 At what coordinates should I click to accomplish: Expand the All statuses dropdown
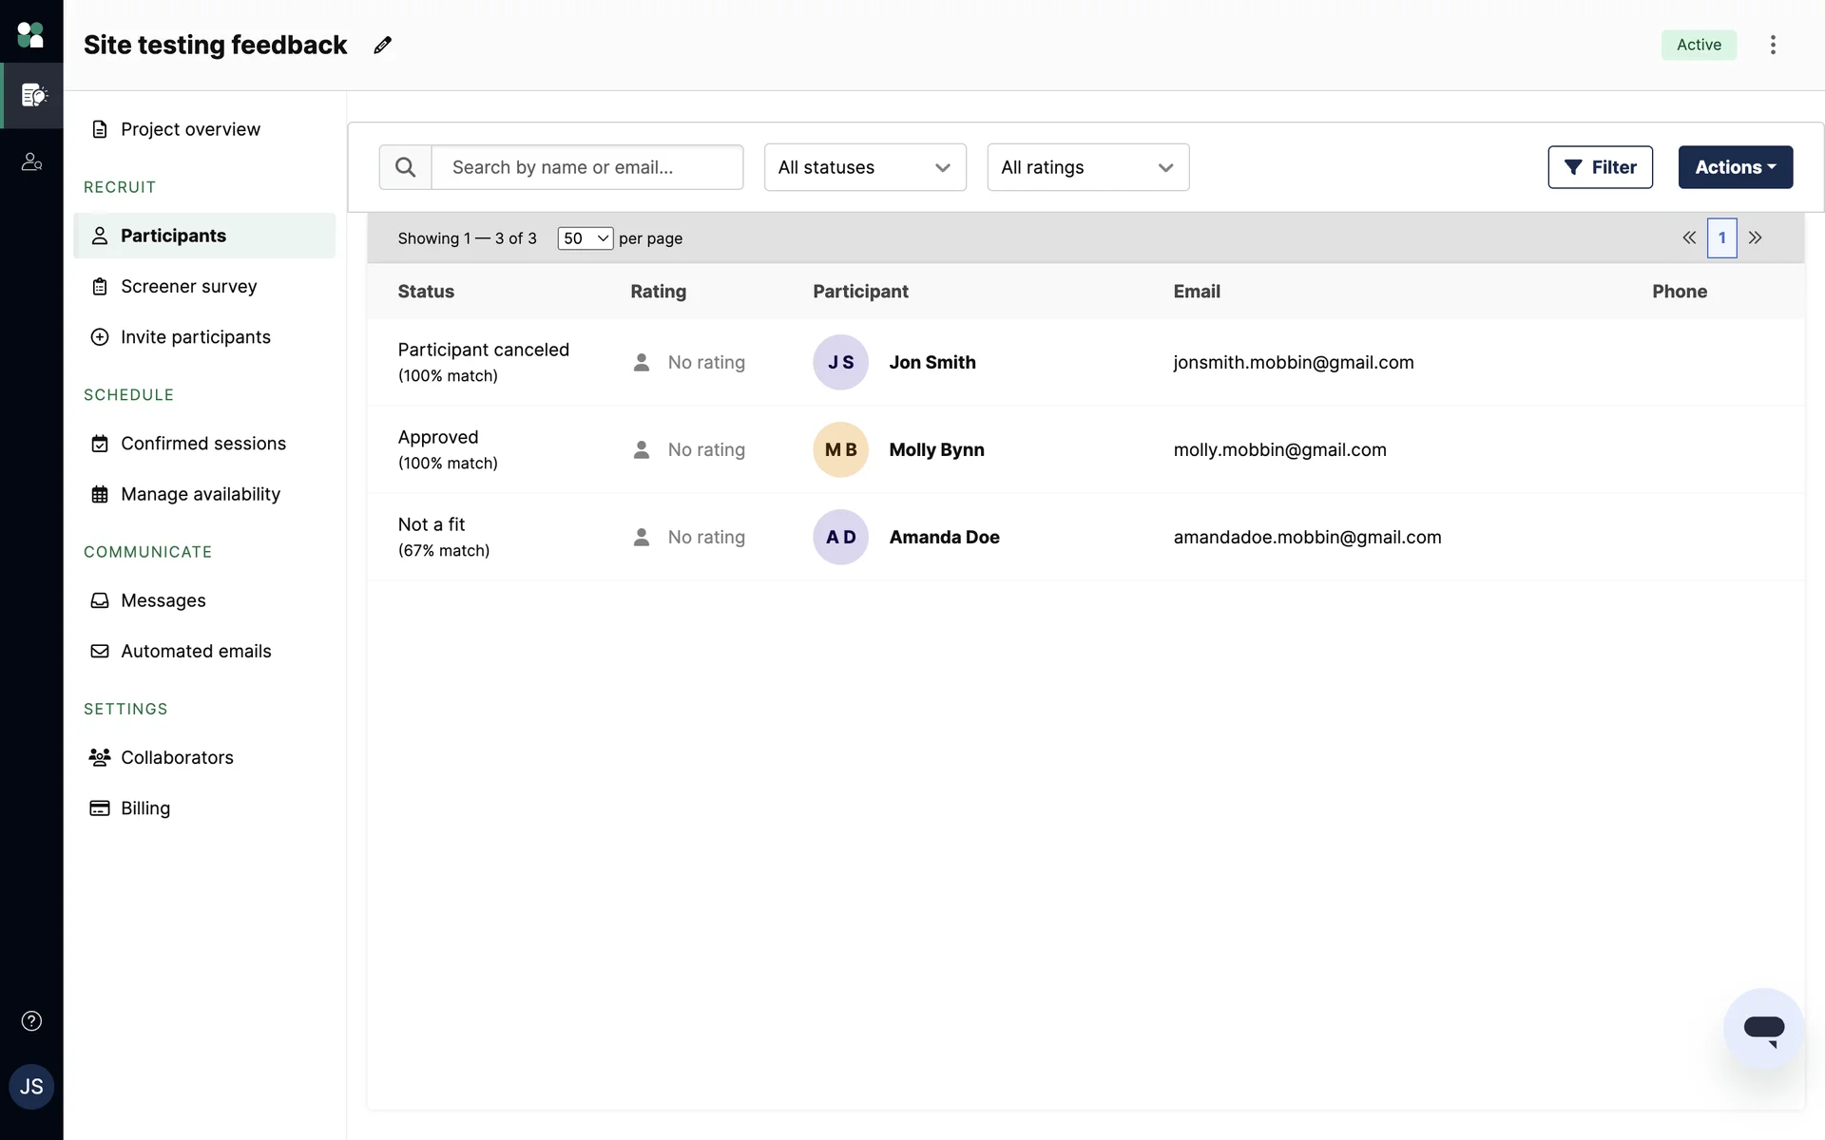coord(865,167)
